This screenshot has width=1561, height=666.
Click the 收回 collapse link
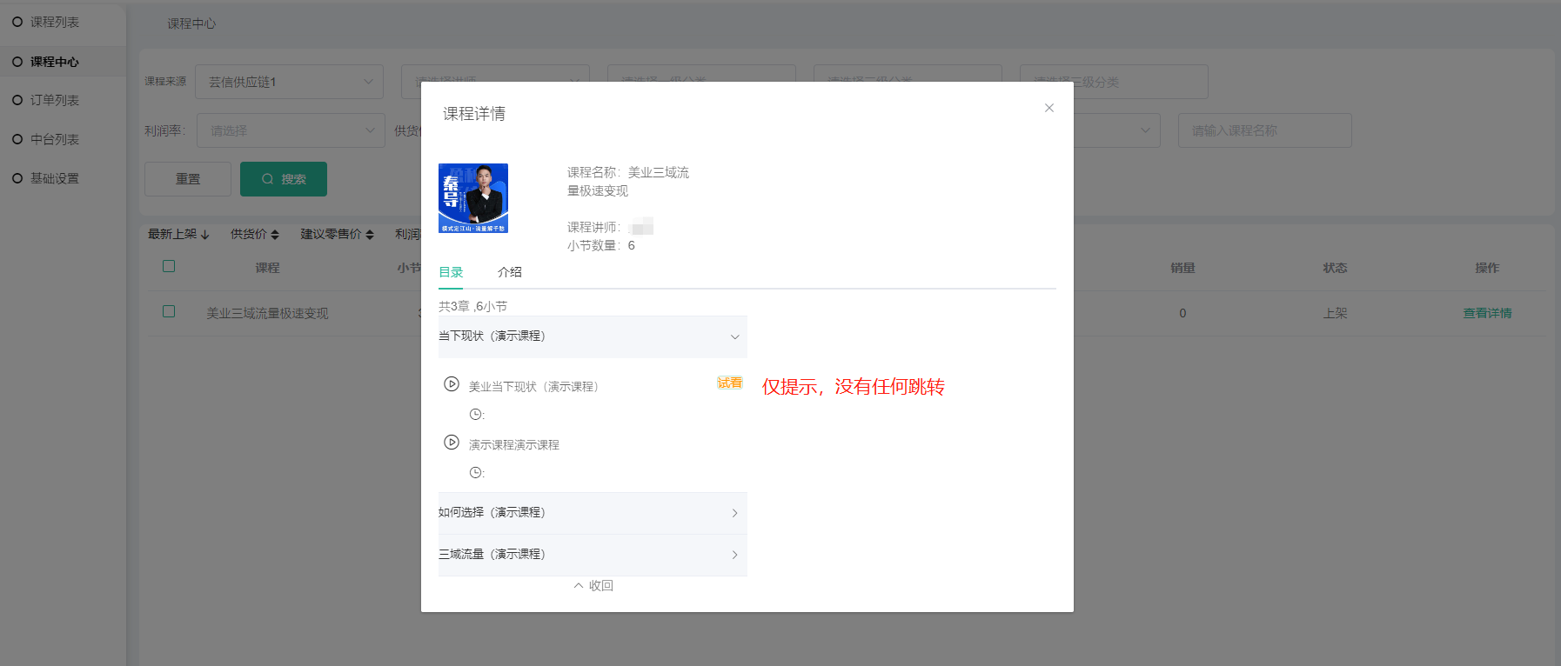tap(593, 585)
